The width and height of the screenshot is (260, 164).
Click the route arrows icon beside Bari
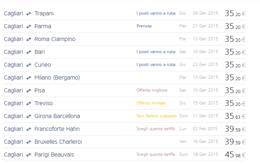[29, 52]
